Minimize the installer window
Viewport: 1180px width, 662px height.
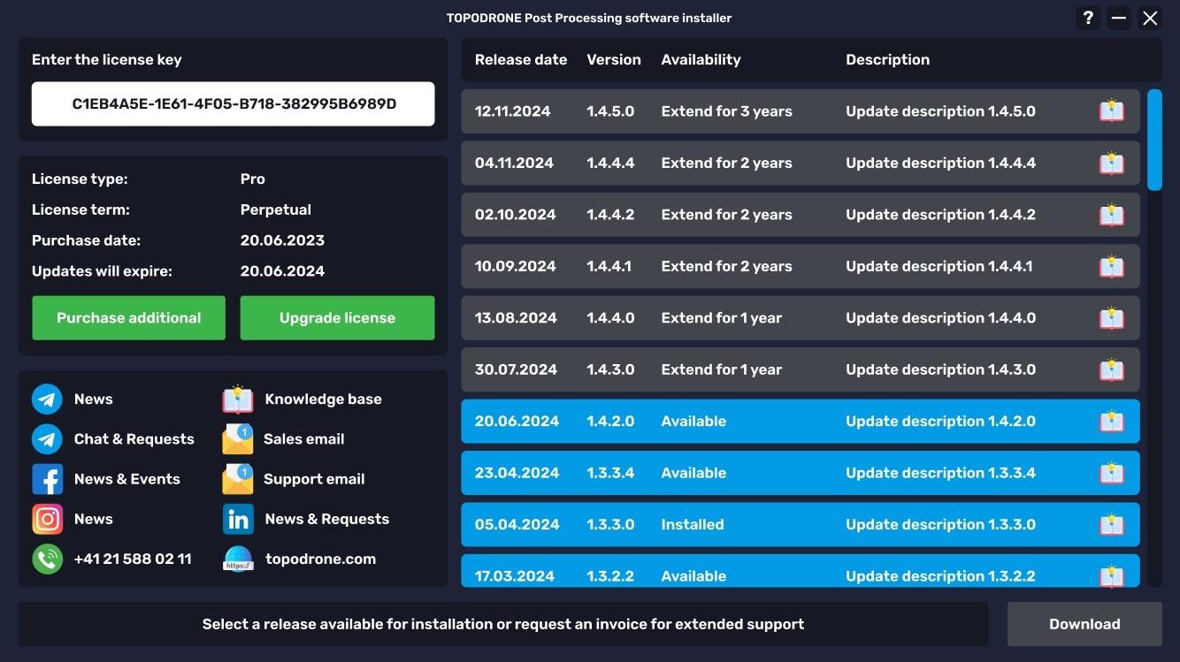tap(1119, 18)
